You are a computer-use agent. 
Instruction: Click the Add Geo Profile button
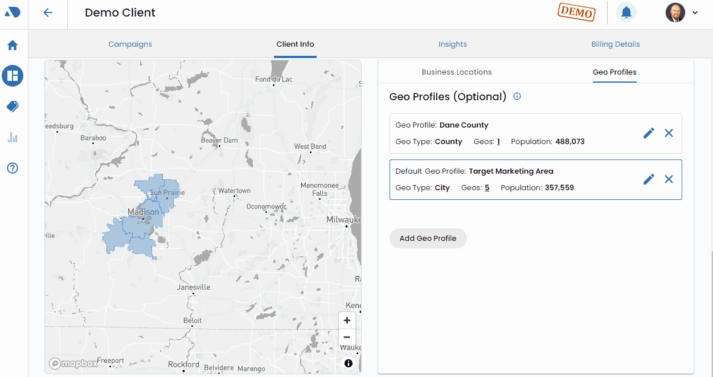428,238
